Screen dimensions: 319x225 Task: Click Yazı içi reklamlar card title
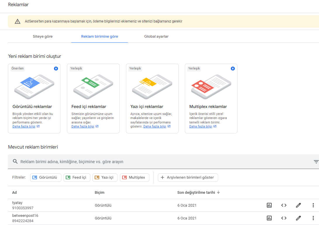click(x=147, y=107)
